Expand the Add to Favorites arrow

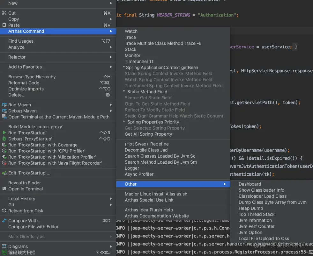111,67
